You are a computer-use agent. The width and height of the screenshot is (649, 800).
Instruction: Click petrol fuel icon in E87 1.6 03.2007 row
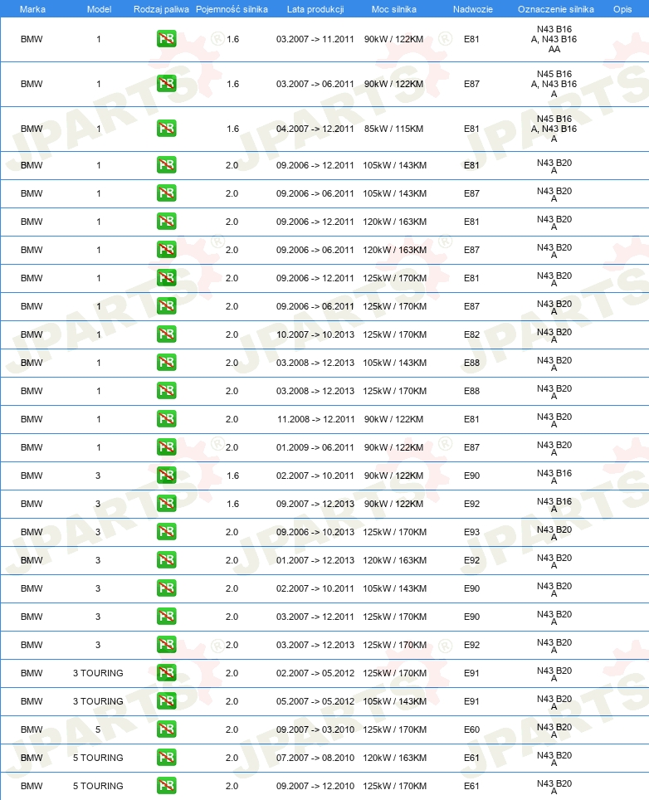click(x=166, y=84)
